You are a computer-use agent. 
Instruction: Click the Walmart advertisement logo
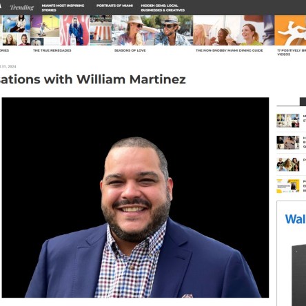pos(296,219)
